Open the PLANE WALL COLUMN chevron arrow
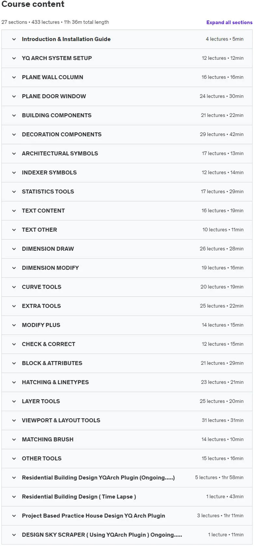Image resolution: width=254 pixels, height=546 pixels. [14, 77]
